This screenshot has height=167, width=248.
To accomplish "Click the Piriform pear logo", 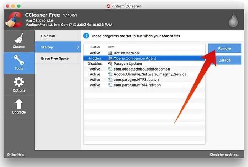I will point(233,20).
